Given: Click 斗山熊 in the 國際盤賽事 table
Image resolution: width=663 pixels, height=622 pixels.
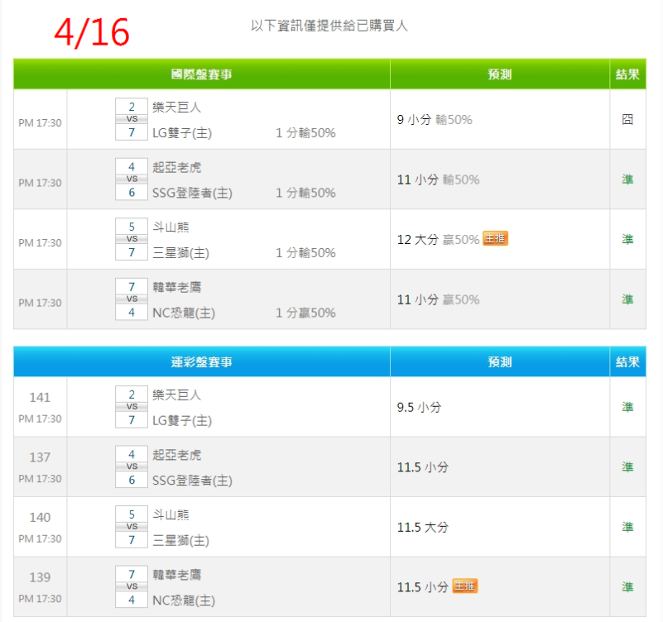Looking at the screenshot, I should pyautogui.click(x=171, y=227).
